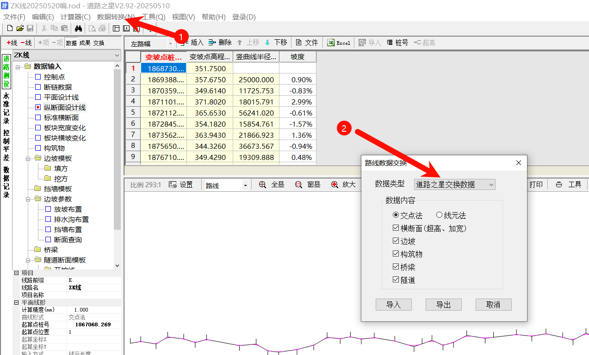Viewport: 589px width, 355px height.
Task: Toggle the 桥梁 checkbox in the dialog
Action: coord(396,267)
